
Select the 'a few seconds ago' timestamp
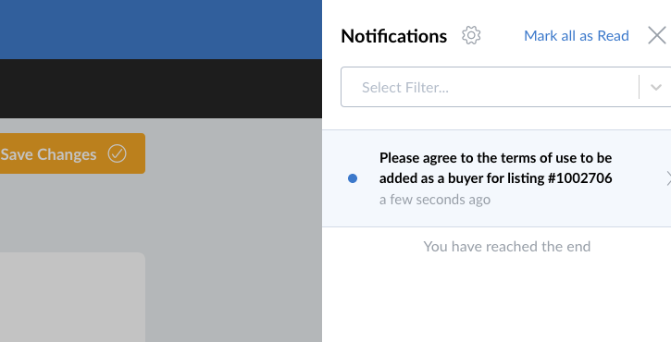(x=435, y=200)
